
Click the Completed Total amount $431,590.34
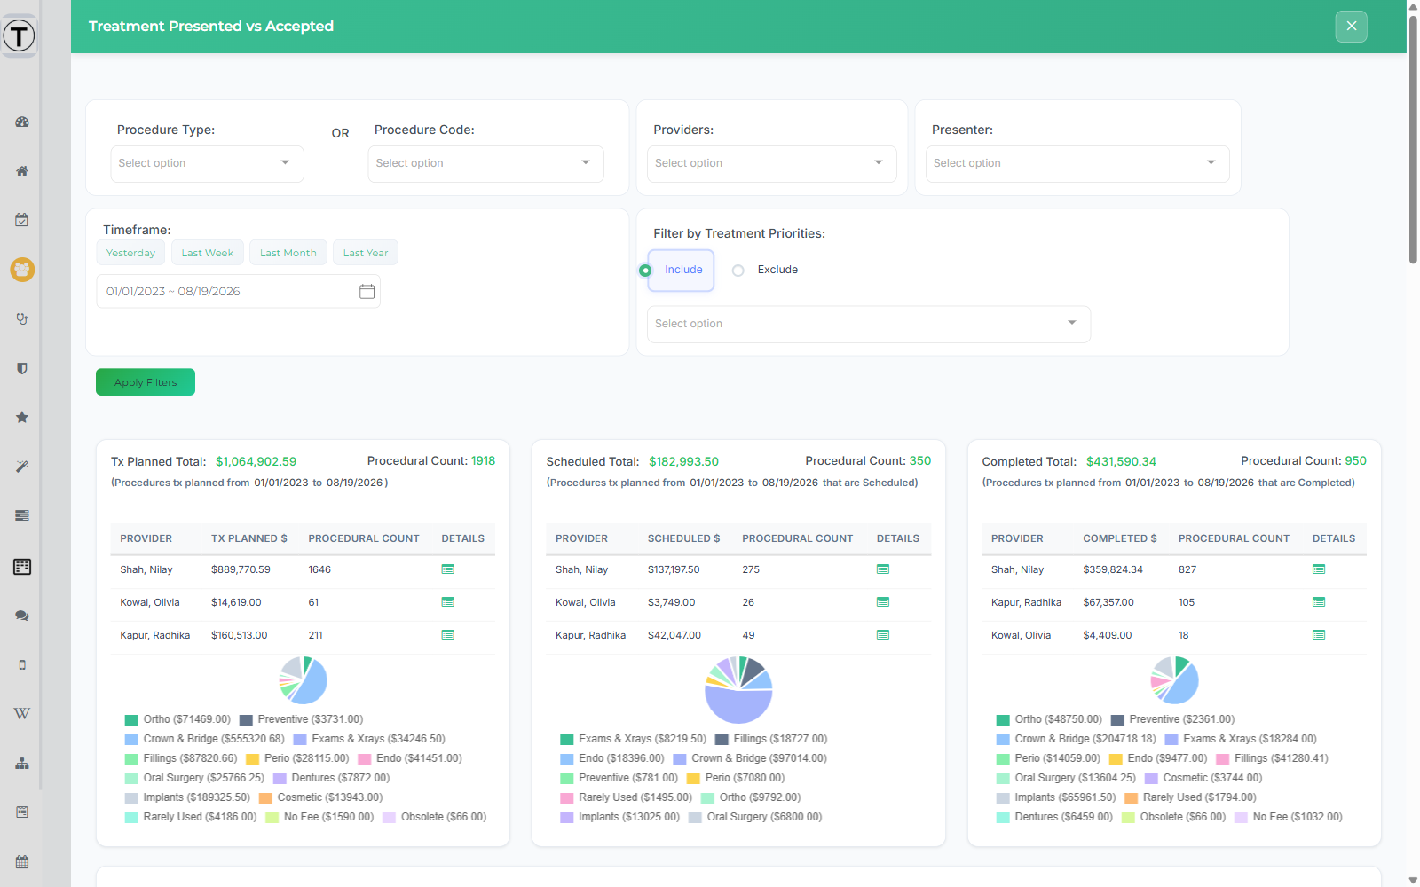point(1122,462)
